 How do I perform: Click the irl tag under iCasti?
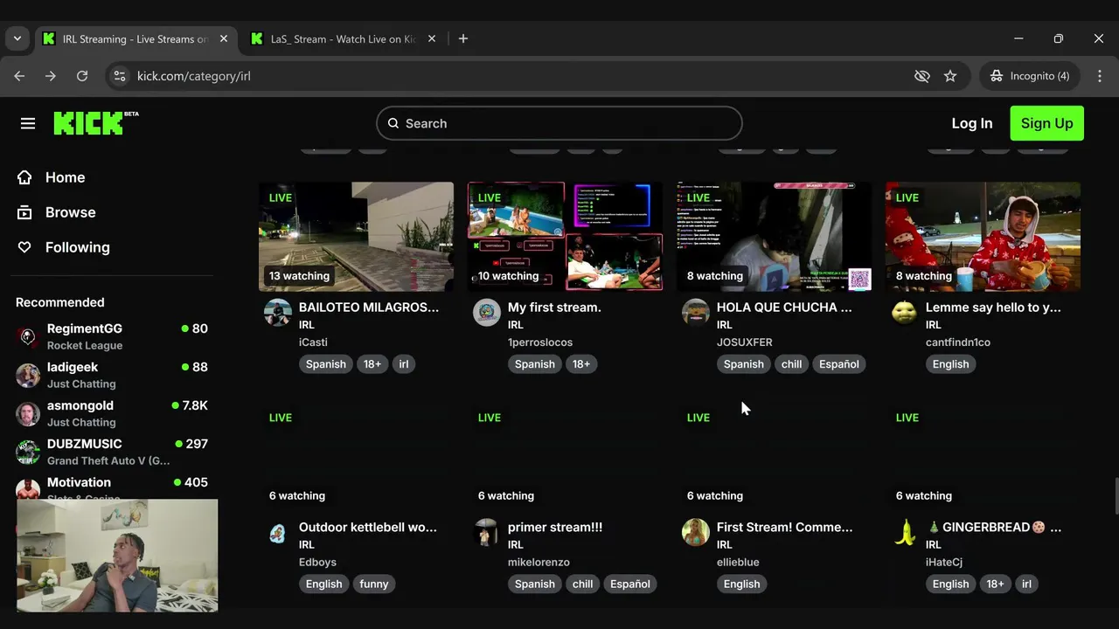coord(403,364)
